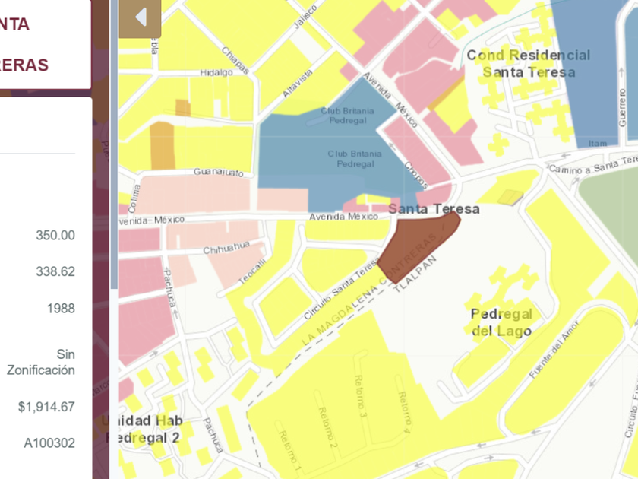The image size is (638, 479).
Task: Click the vertical scrollbar of the side panel
Action: click(x=114, y=144)
